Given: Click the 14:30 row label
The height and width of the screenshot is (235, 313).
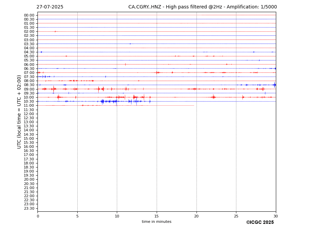Looking at the screenshot, I should (x=29, y=135).
